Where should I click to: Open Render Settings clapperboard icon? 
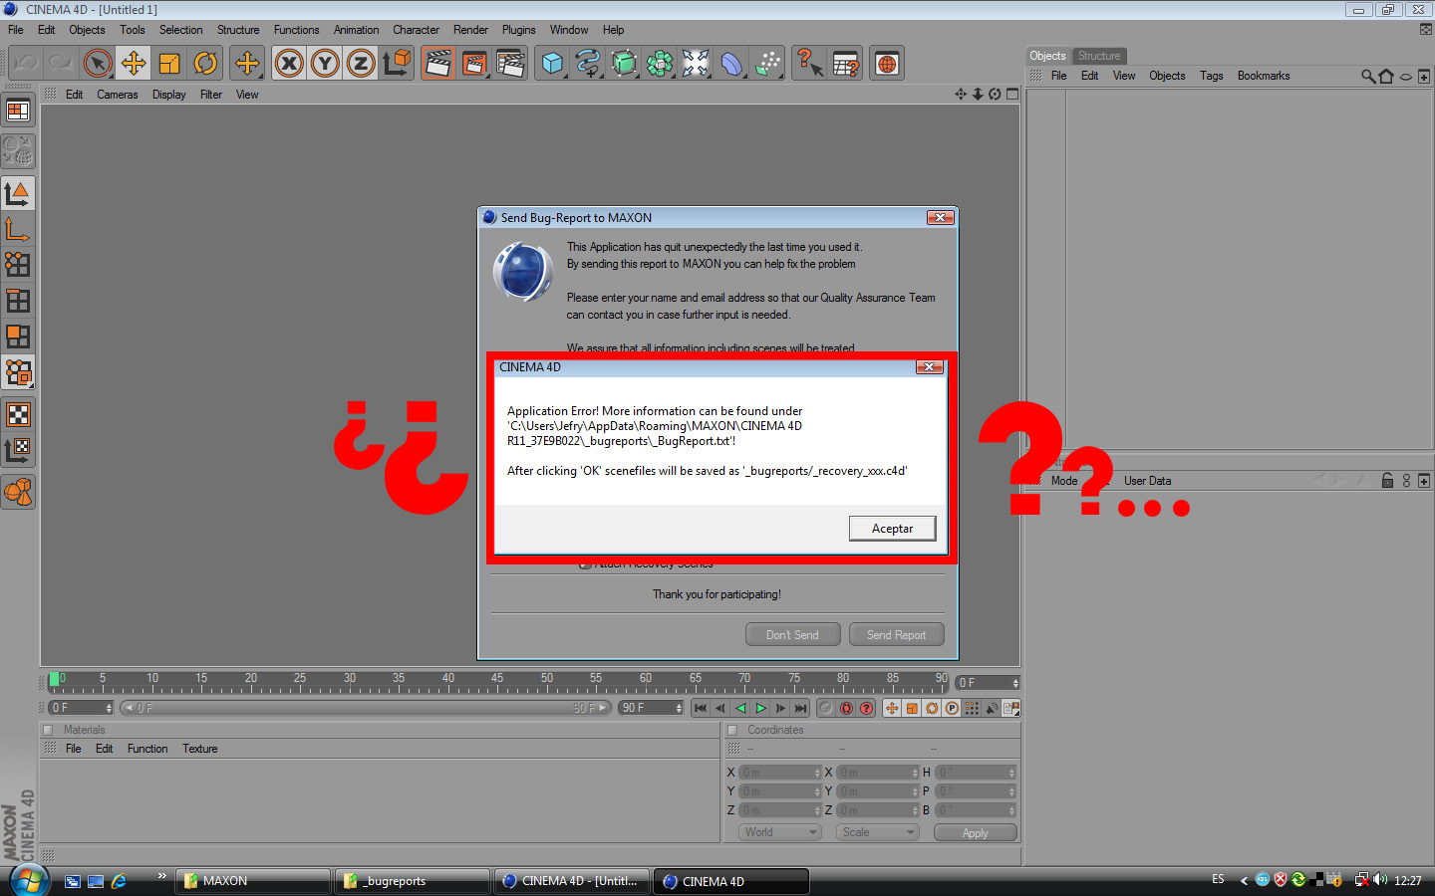[510, 64]
